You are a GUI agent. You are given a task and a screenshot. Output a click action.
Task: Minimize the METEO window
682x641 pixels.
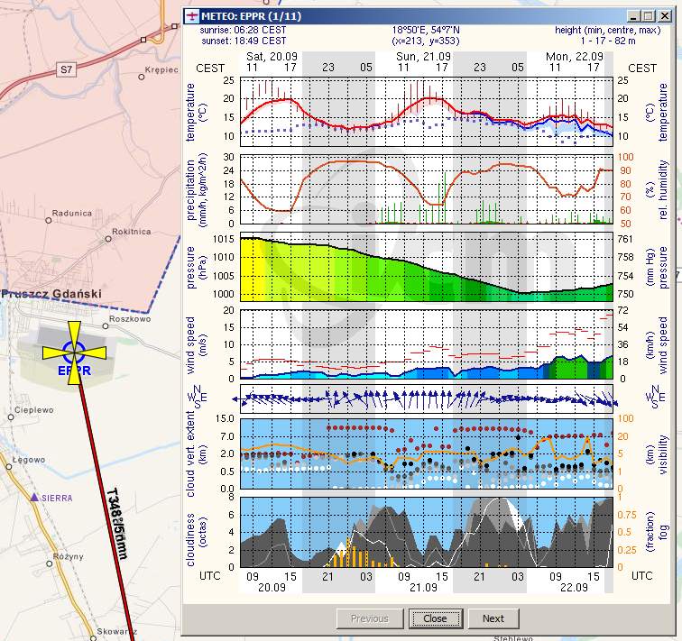[x=634, y=16]
